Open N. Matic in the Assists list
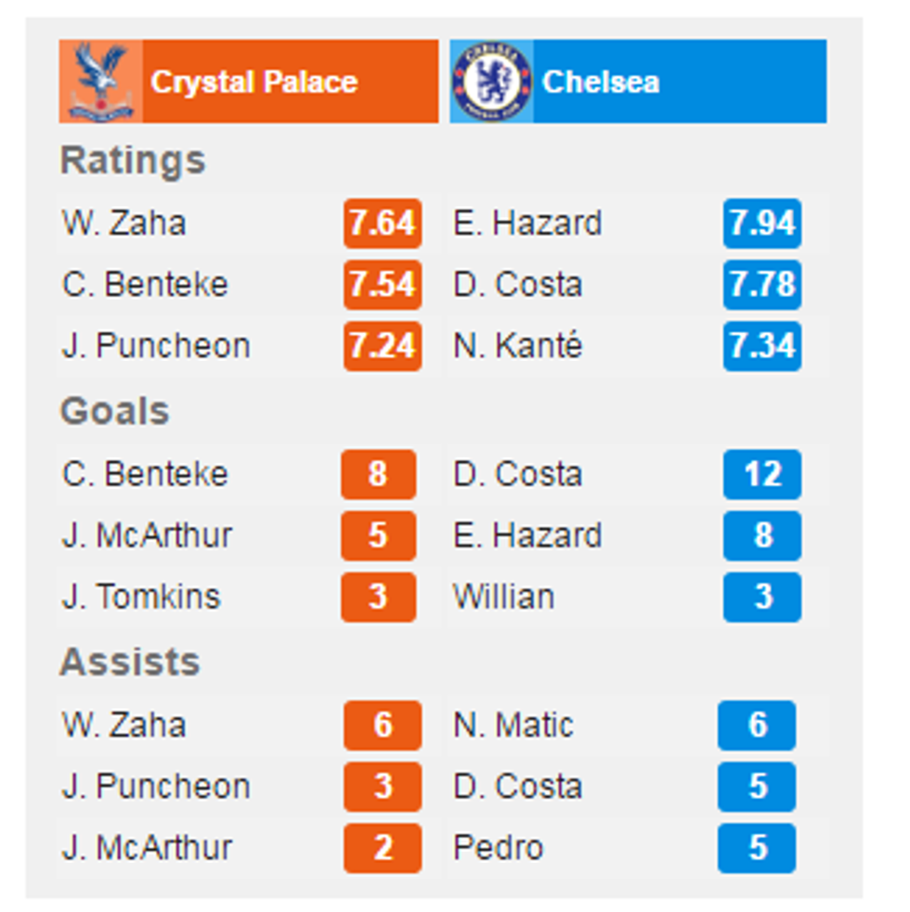Image resolution: width=910 pixels, height=912 pixels. [x=513, y=725]
